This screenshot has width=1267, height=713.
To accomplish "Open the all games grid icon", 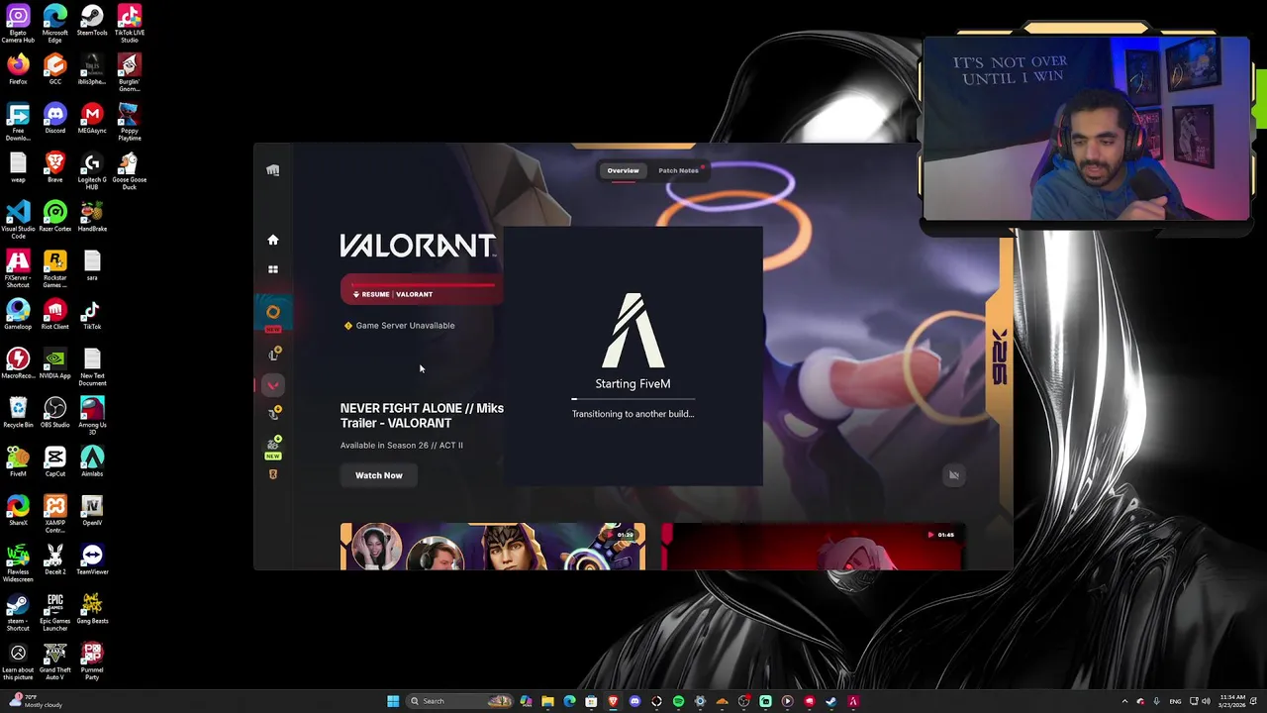I will click(273, 269).
